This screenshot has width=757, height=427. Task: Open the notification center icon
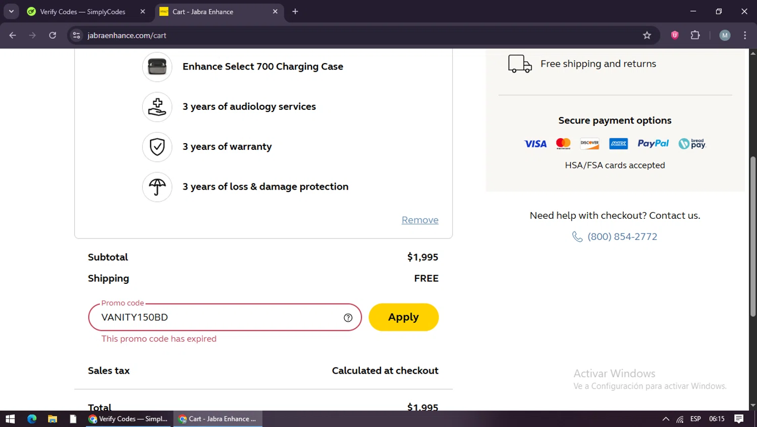739,419
